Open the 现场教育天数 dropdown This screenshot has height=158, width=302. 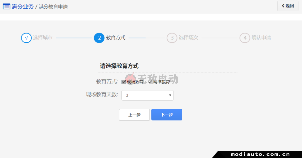click(x=148, y=95)
